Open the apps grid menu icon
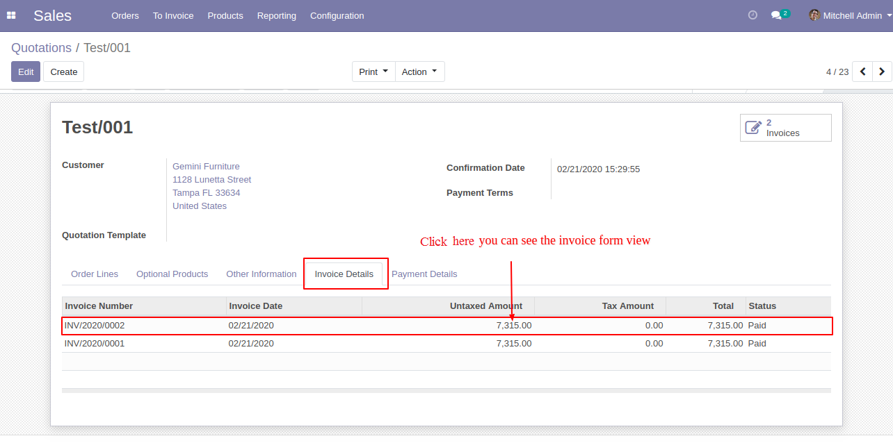This screenshot has width=893, height=443. (x=11, y=15)
